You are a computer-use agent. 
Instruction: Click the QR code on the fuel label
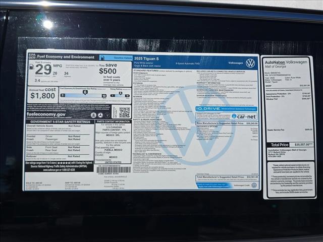tap(125, 112)
